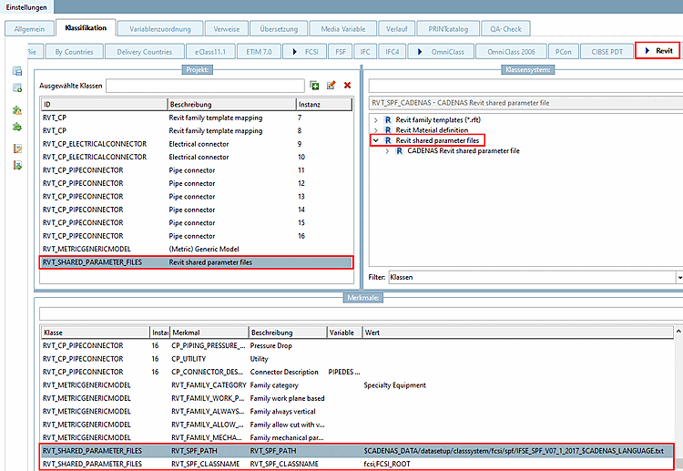
Task: Click the scroll-up arrow in the Merkmale table
Action: click(678, 332)
